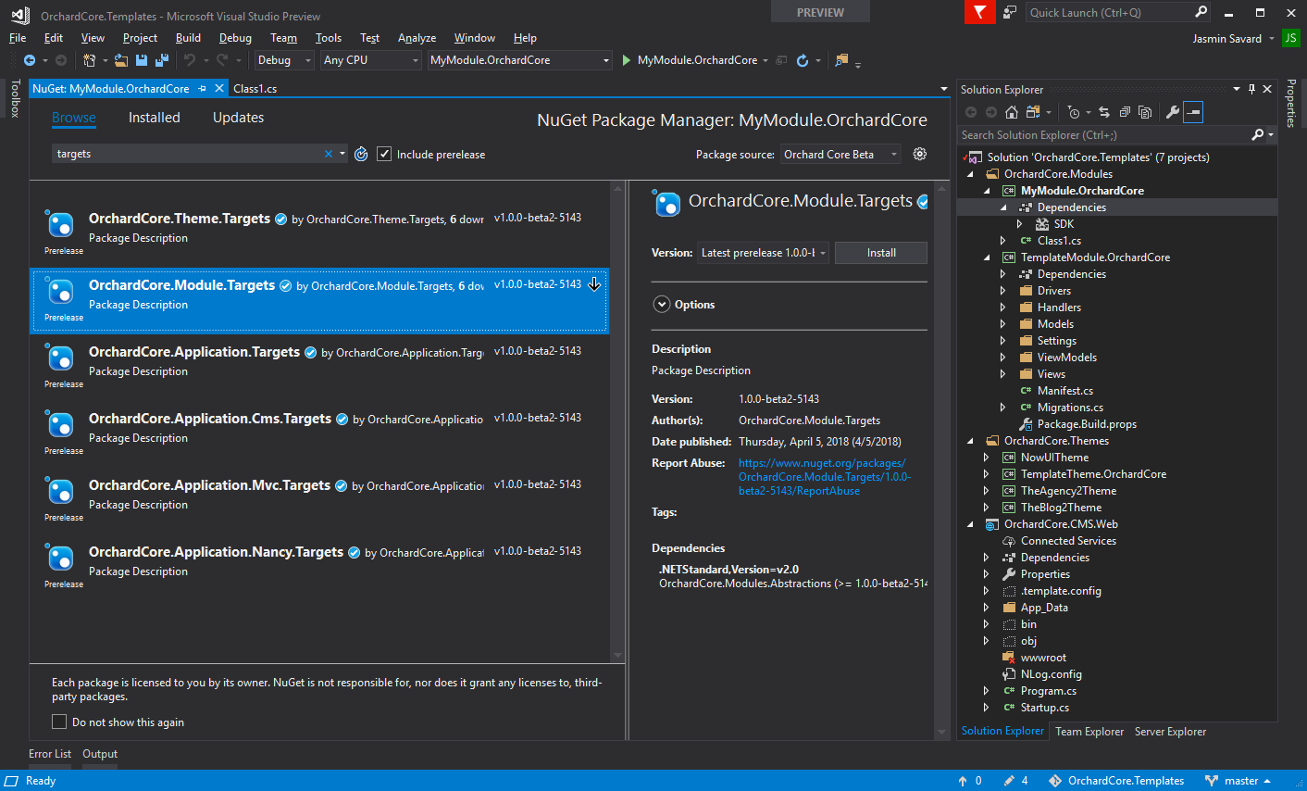Open the Analyze menu
This screenshot has height=791, width=1307.
pyautogui.click(x=417, y=38)
